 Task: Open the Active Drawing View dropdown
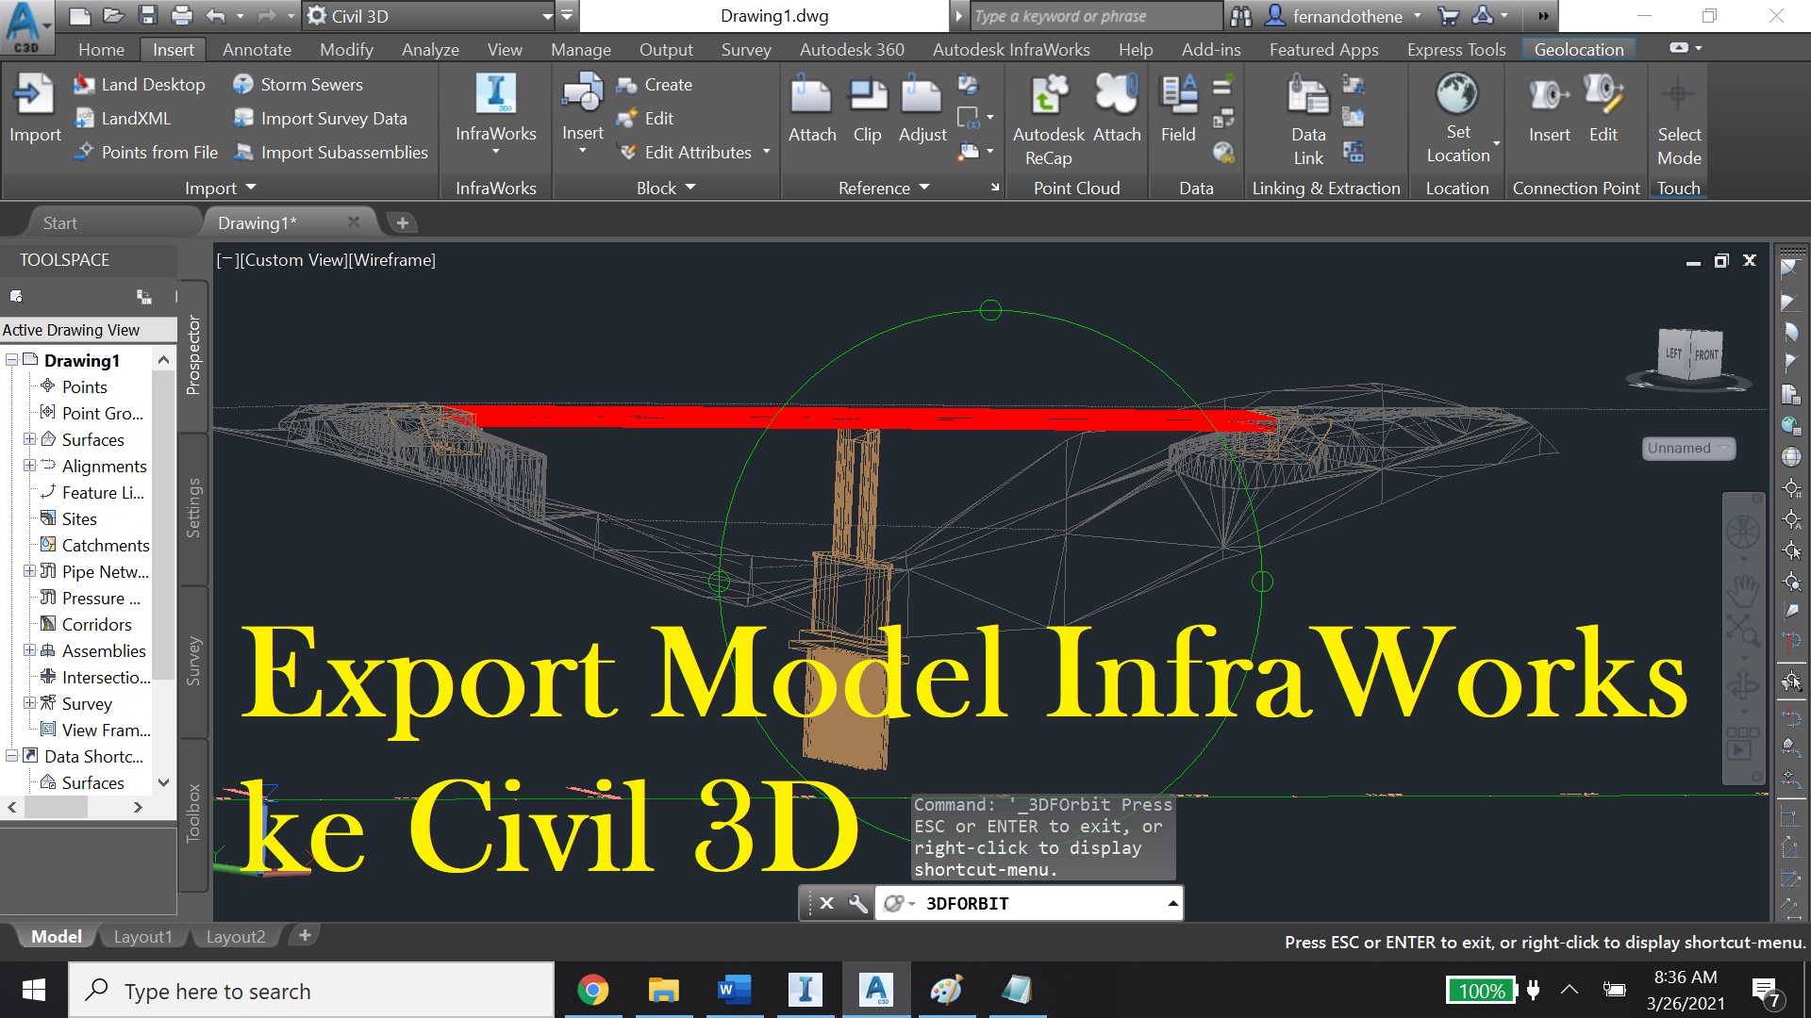coord(88,330)
